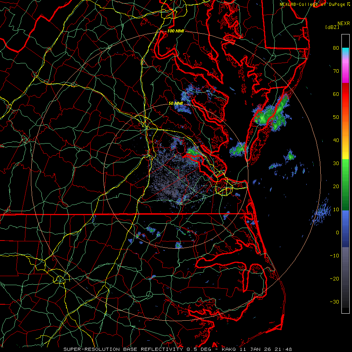Click the -10 dBZ scale value
The height and width of the screenshot is (352, 352).
pos(334,256)
